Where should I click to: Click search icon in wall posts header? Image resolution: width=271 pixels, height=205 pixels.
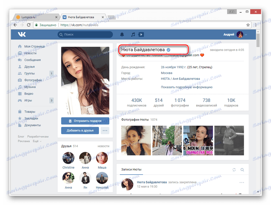tap(242, 170)
